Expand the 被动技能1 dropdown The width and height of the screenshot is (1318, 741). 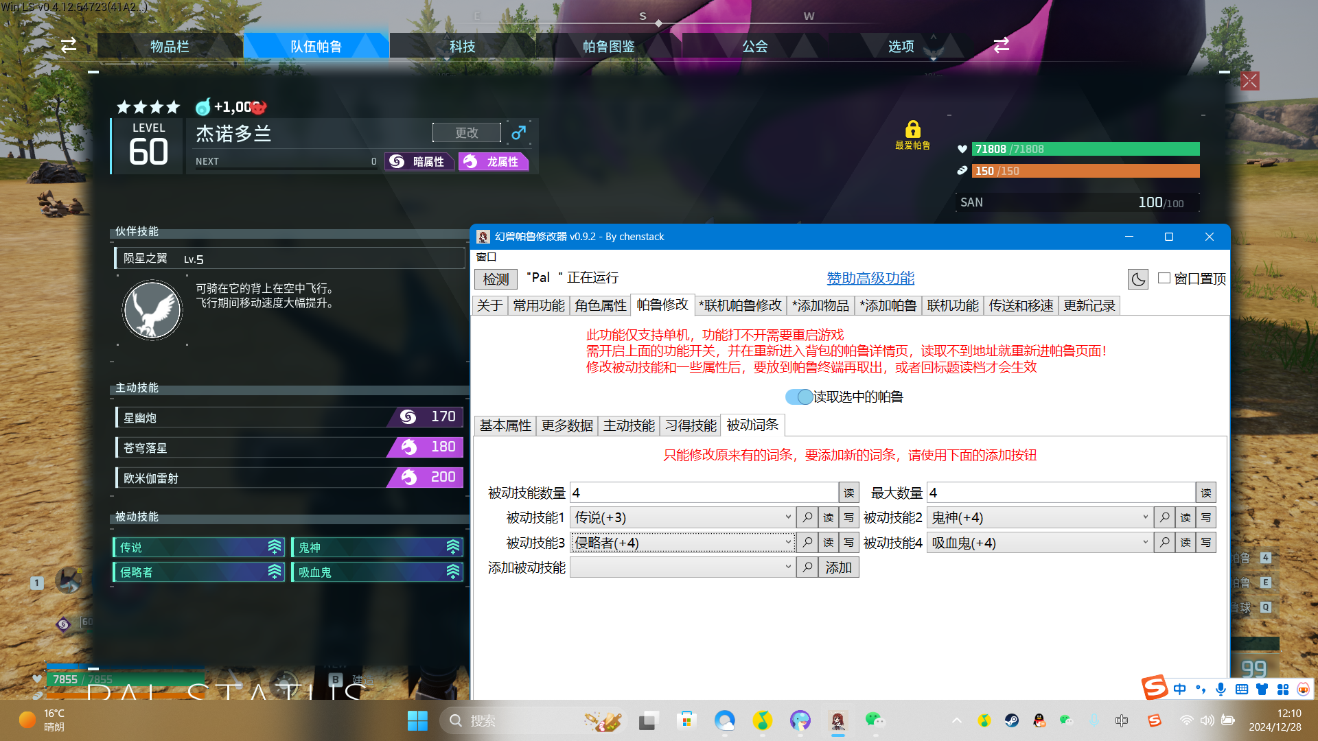pyautogui.click(x=787, y=517)
